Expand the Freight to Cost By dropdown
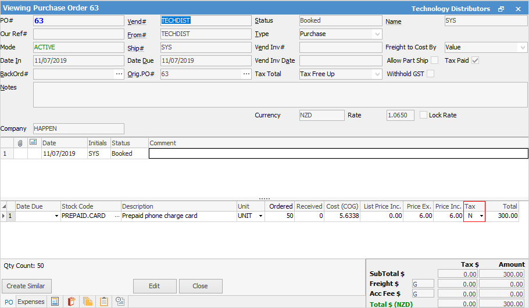The height and width of the screenshot is (308, 529). point(523,47)
